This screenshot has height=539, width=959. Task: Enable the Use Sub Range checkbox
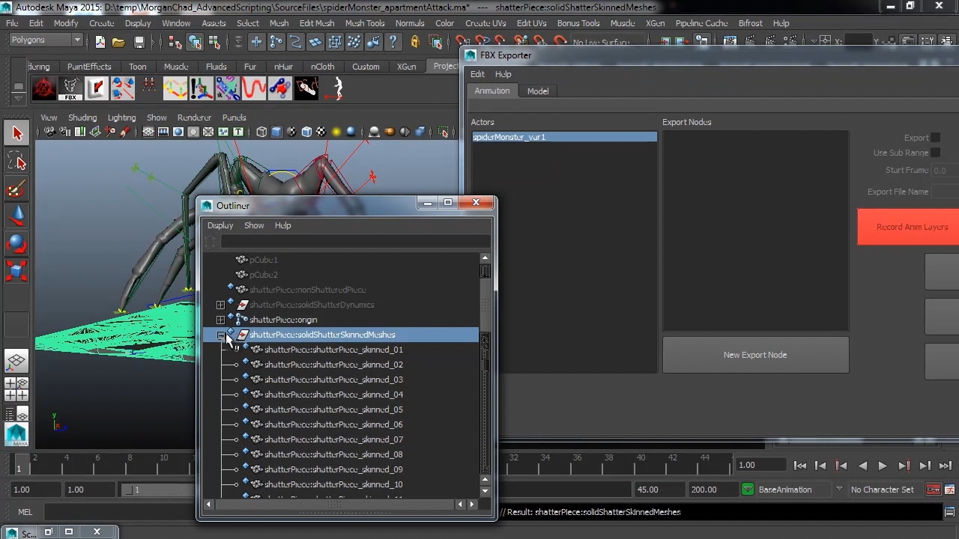935,153
